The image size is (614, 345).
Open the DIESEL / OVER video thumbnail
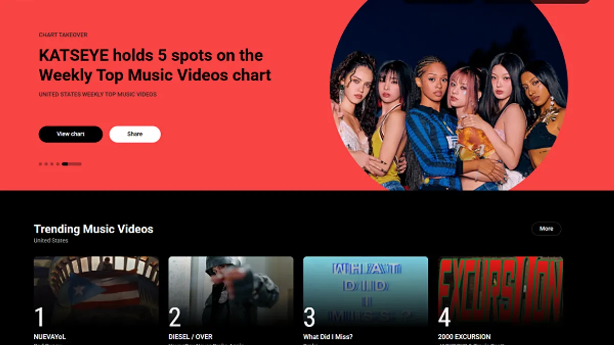(x=231, y=291)
